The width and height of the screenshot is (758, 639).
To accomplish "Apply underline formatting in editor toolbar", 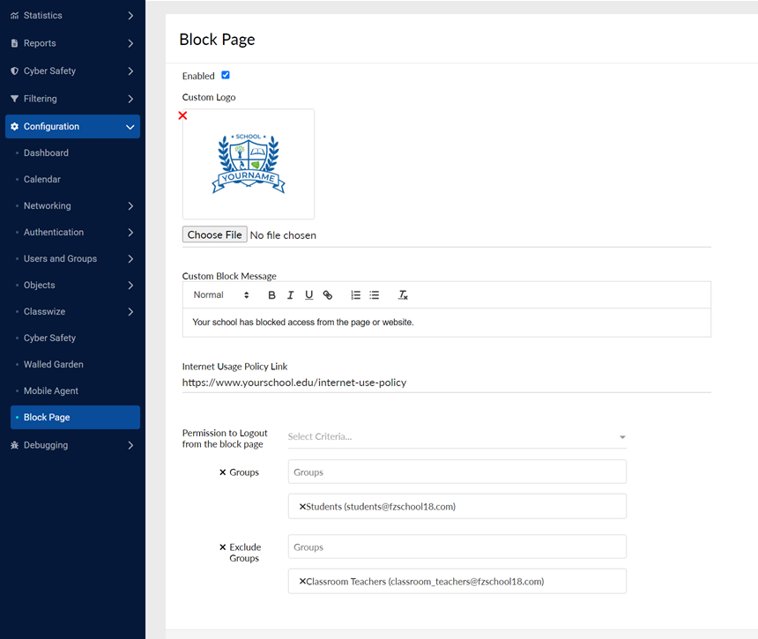I will [x=308, y=295].
